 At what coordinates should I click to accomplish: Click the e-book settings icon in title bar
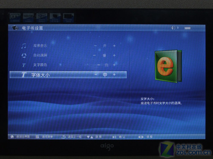[15, 28]
